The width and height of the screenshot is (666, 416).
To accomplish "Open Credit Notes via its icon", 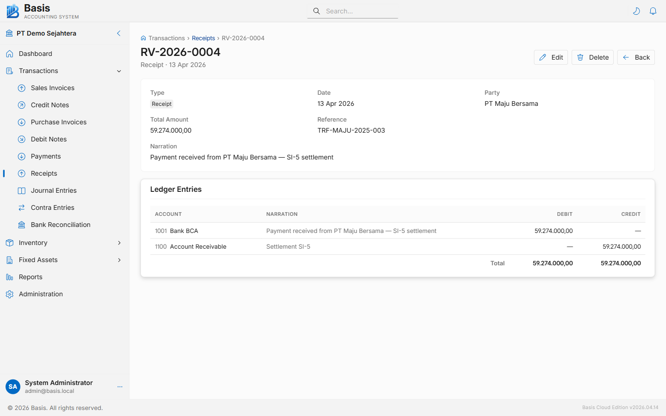I will (22, 105).
